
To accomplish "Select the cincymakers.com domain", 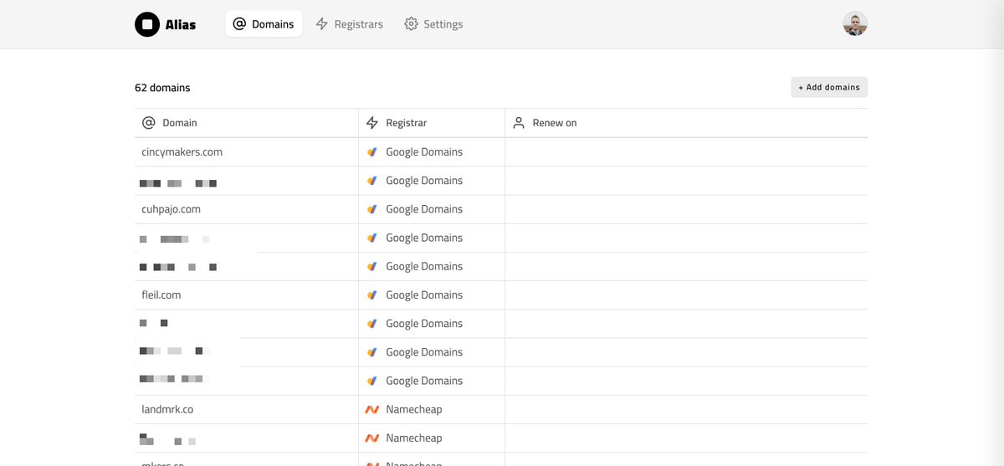I will [182, 152].
